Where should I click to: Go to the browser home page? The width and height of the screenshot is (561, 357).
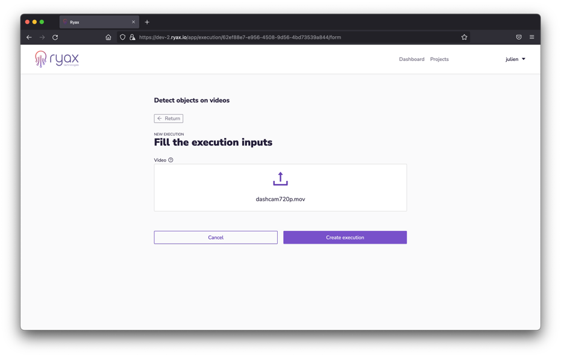tap(108, 37)
